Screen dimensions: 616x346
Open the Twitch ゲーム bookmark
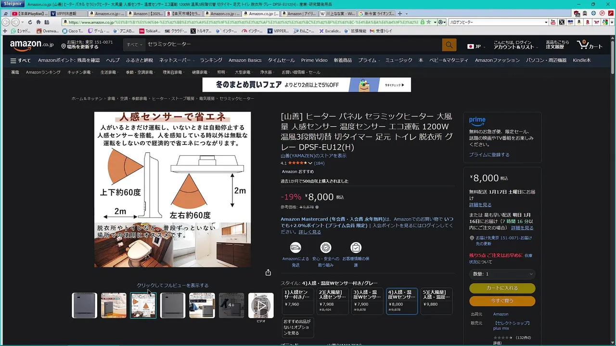(98, 31)
